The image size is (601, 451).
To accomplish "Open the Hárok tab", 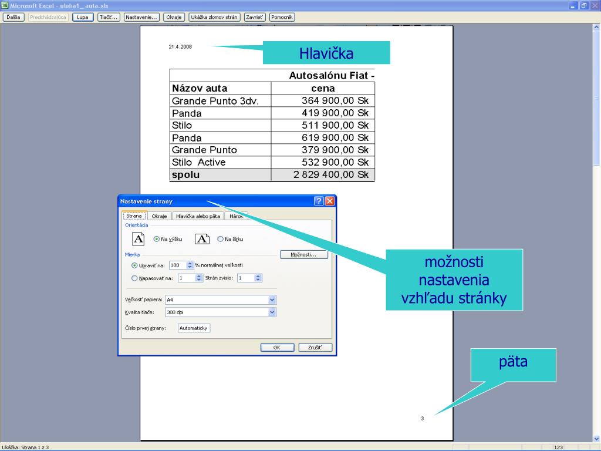I will (236, 216).
